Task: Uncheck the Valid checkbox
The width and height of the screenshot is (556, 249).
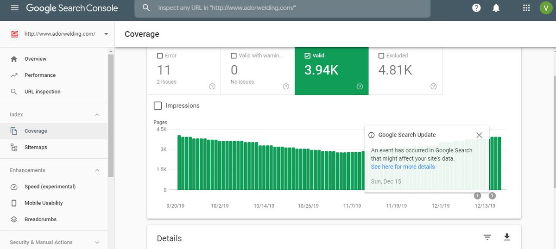Action: pyautogui.click(x=307, y=56)
